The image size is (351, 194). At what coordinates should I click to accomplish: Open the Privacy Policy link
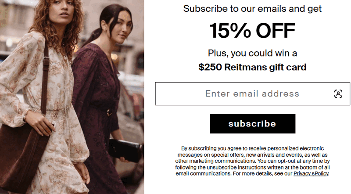point(311,173)
